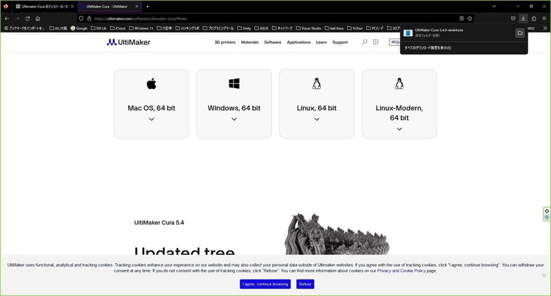Open the 3D printers menu
This screenshot has width=551, height=296.
pos(225,42)
